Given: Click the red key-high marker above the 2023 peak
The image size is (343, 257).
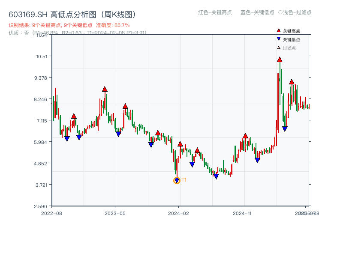Looking at the screenshot, I should click(104, 89).
